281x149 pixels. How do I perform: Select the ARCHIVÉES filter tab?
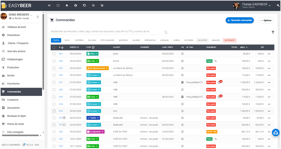coord(202,40)
